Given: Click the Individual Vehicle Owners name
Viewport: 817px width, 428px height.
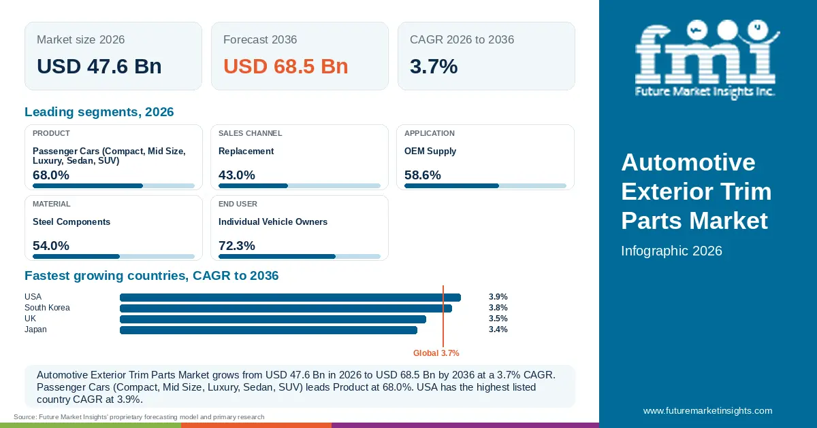Looking at the screenshot, I should click(x=273, y=221).
